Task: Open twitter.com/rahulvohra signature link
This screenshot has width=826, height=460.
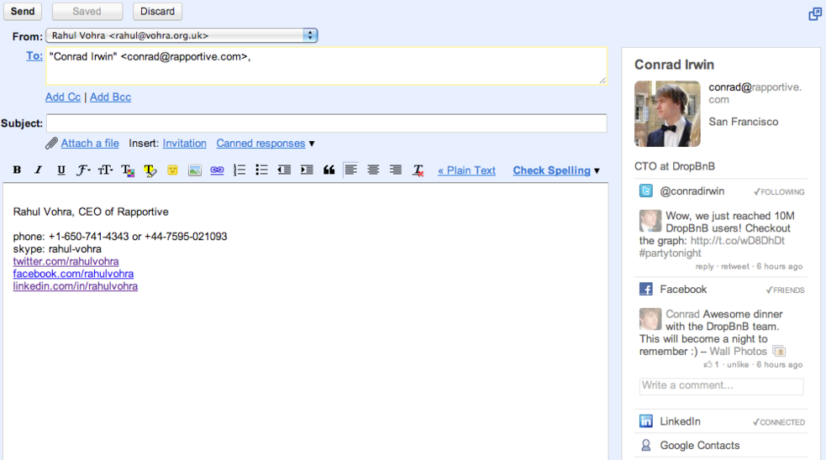Action: pos(66,261)
